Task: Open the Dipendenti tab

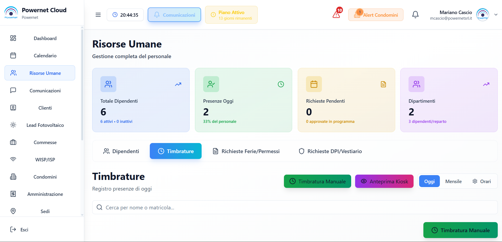Action: (x=121, y=151)
